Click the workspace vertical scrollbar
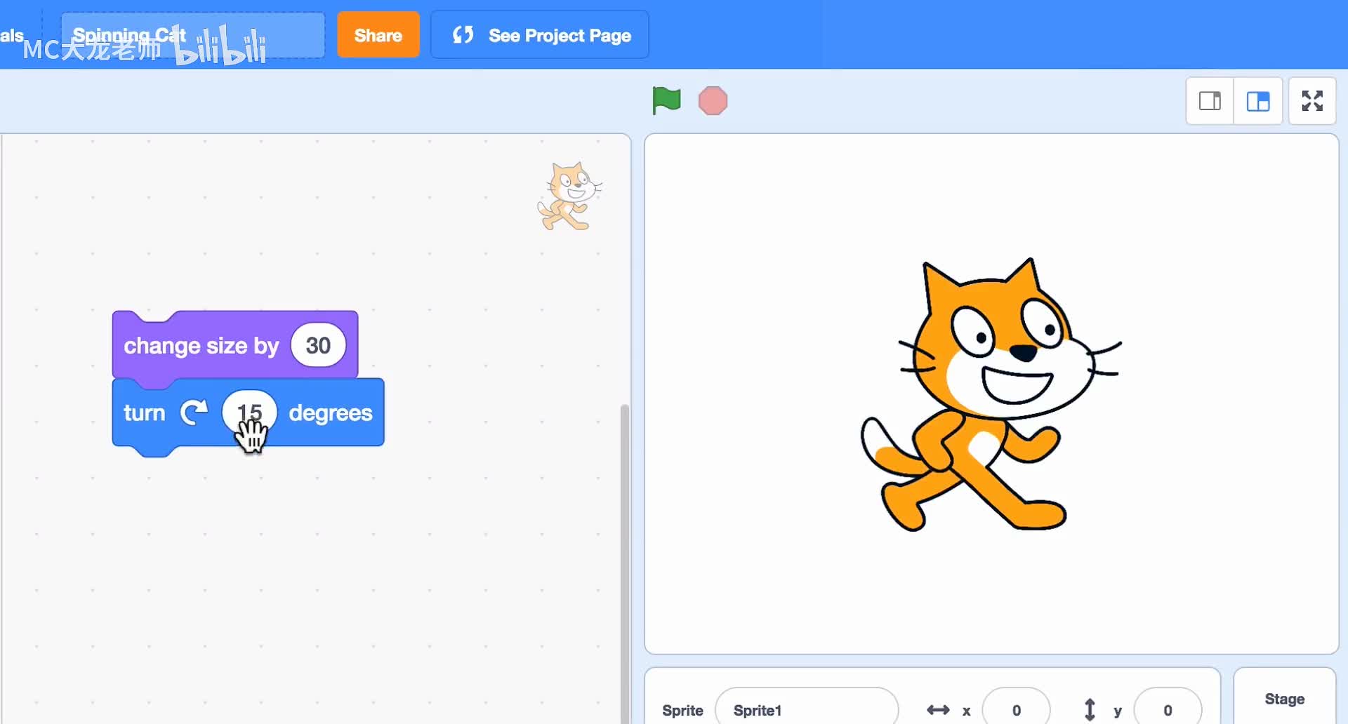Image resolution: width=1348 pixels, height=724 pixels. point(624,563)
